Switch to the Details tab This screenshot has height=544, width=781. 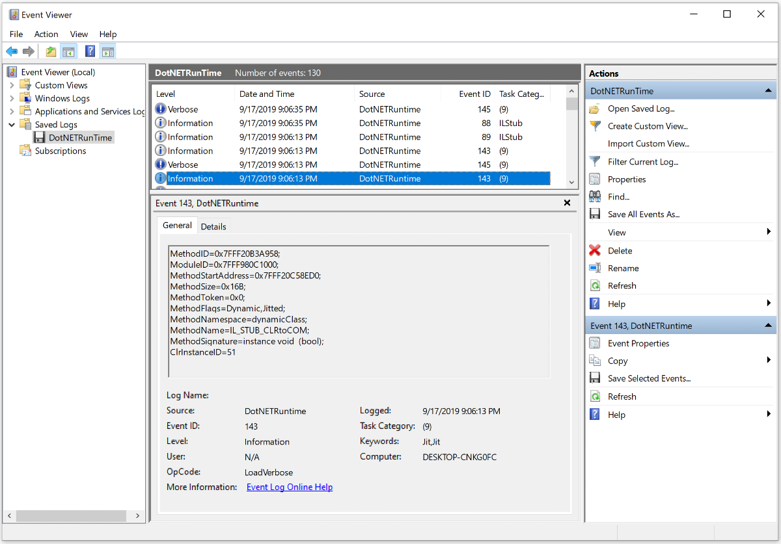(x=213, y=226)
